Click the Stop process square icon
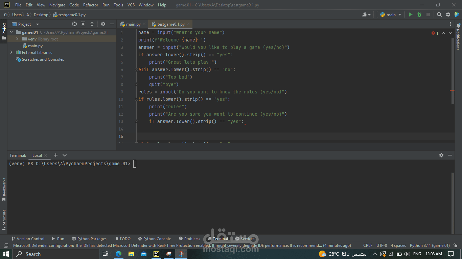 coord(428,15)
